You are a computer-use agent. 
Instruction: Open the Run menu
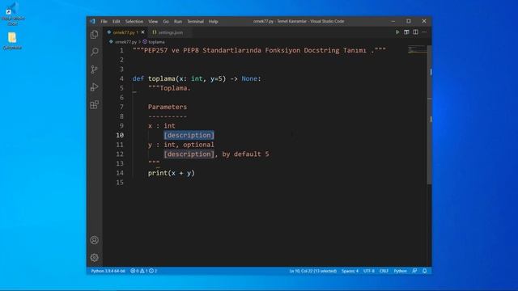(178, 21)
